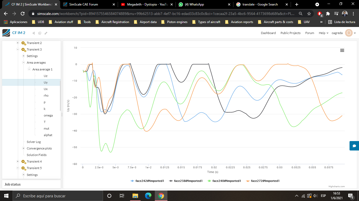
Task: Click the zoom magnifier icon in address bar
Action: click(x=301, y=14)
